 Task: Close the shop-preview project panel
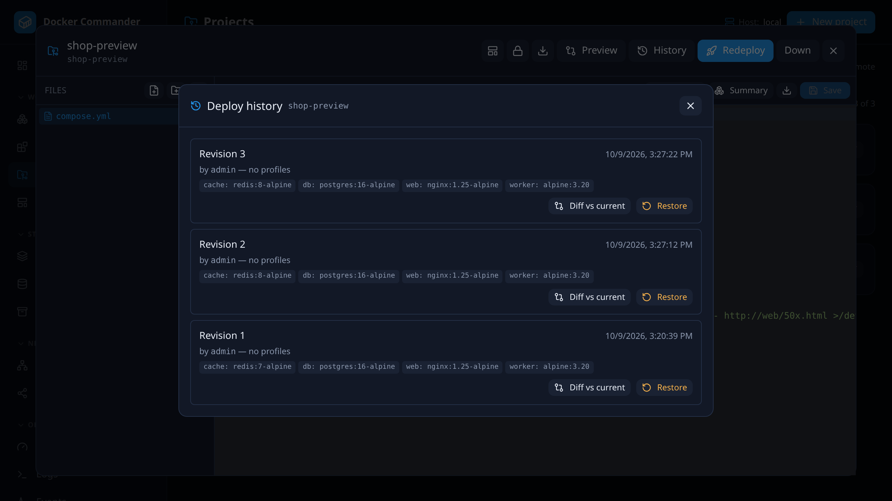[x=833, y=51]
